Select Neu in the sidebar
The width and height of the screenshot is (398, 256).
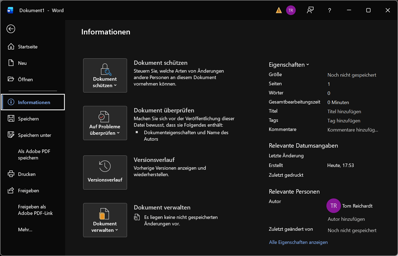click(x=33, y=63)
